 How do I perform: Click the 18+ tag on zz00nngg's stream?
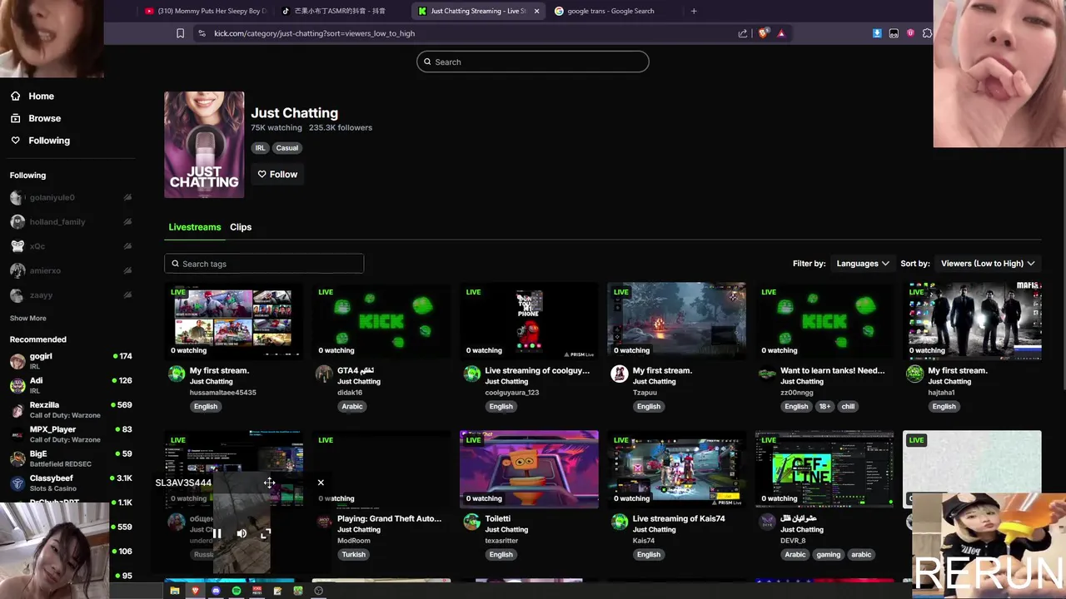point(824,407)
